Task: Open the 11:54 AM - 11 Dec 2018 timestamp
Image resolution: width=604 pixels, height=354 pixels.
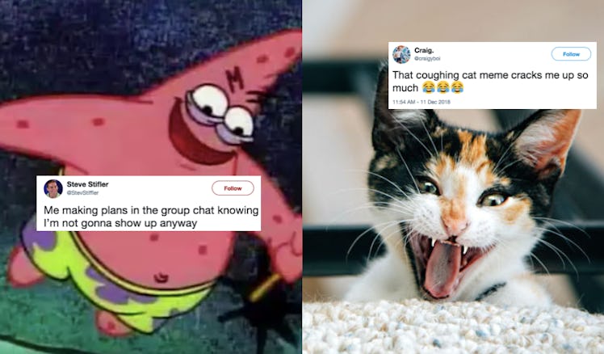Action: click(422, 102)
